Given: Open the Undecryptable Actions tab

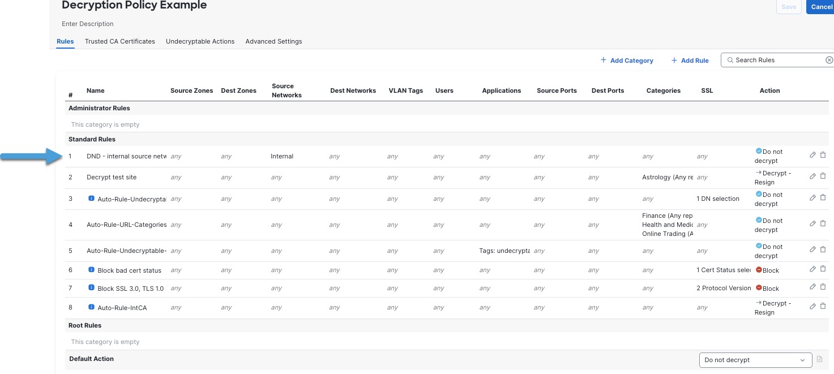Looking at the screenshot, I should pos(200,41).
